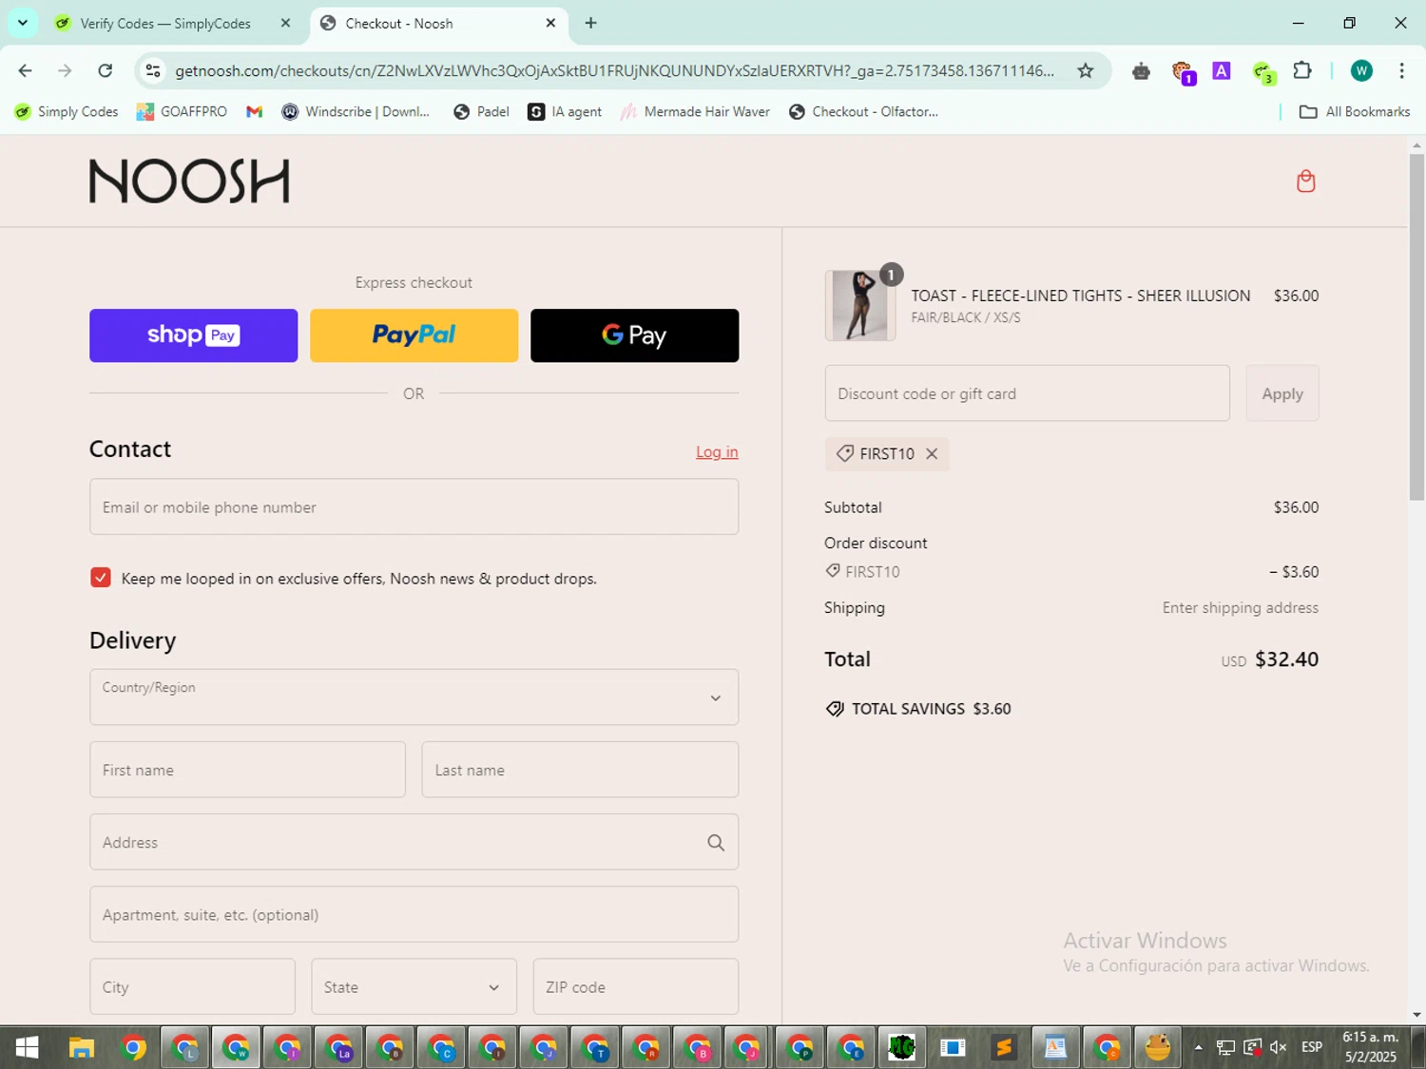1426x1069 pixels.
Task: Open the W Chrome profile avatar
Action: (1361, 70)
